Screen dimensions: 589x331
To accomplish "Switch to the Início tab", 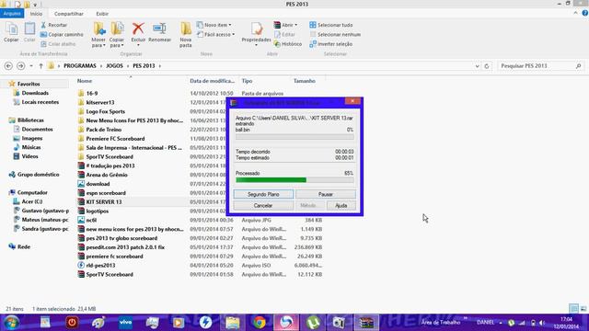I will coord(36,14).
